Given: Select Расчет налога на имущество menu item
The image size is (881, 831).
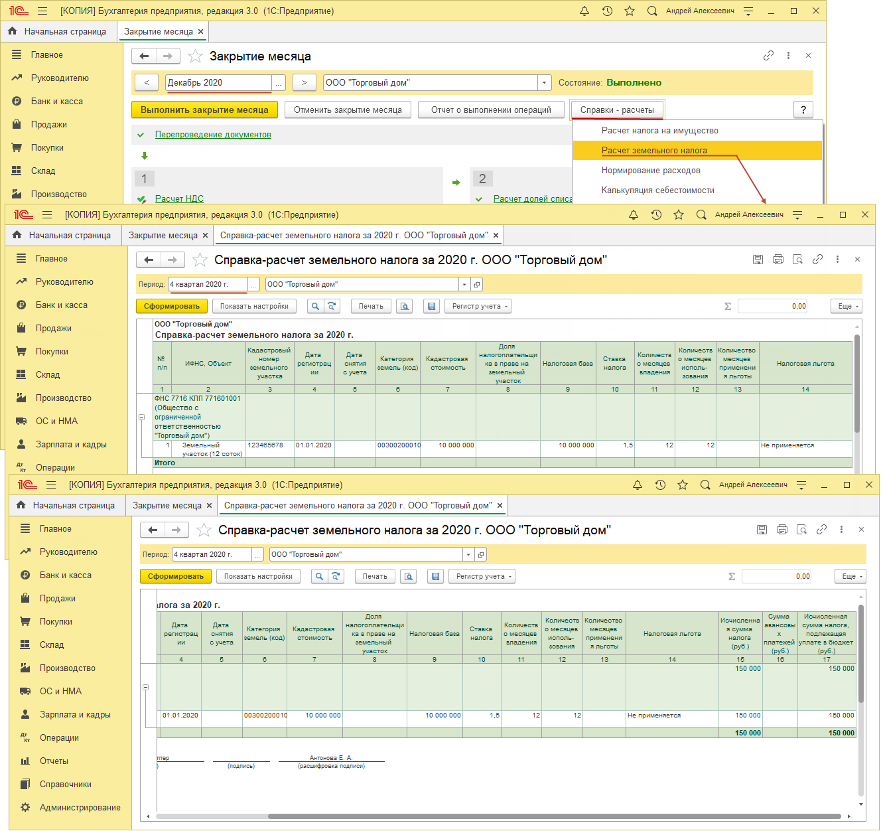Looking at the screenshot, I should (x=697, y=130).
